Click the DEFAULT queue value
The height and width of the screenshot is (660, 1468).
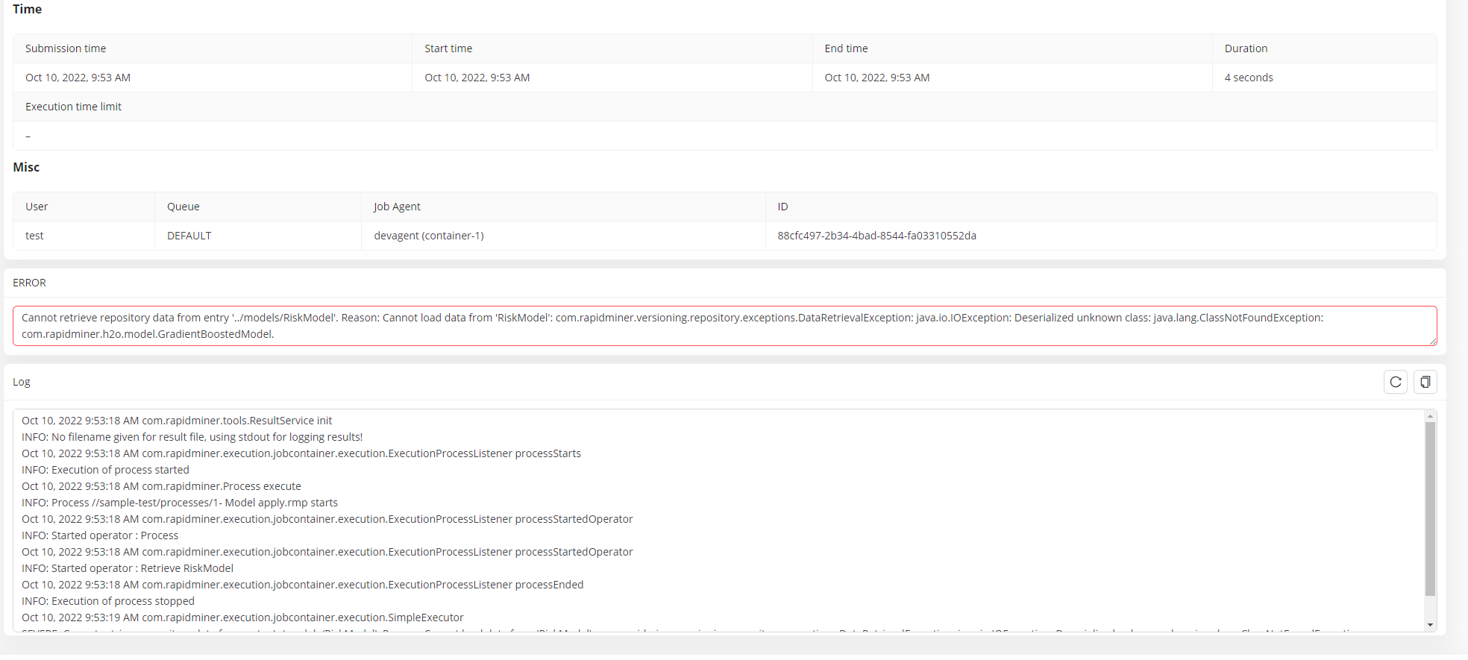(x=189, y=236)
